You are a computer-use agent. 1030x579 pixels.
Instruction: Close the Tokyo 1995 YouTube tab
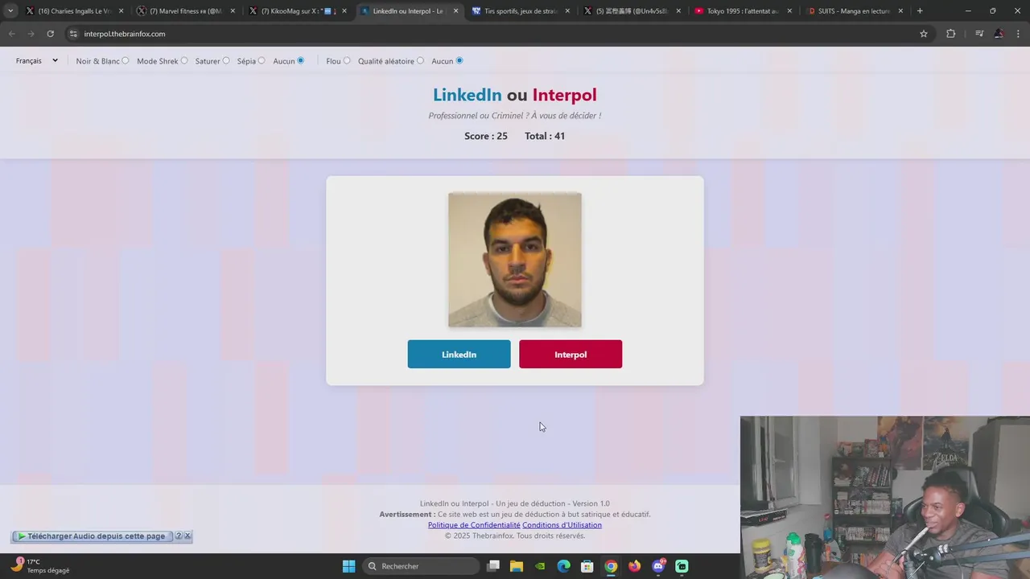(789, 11)
